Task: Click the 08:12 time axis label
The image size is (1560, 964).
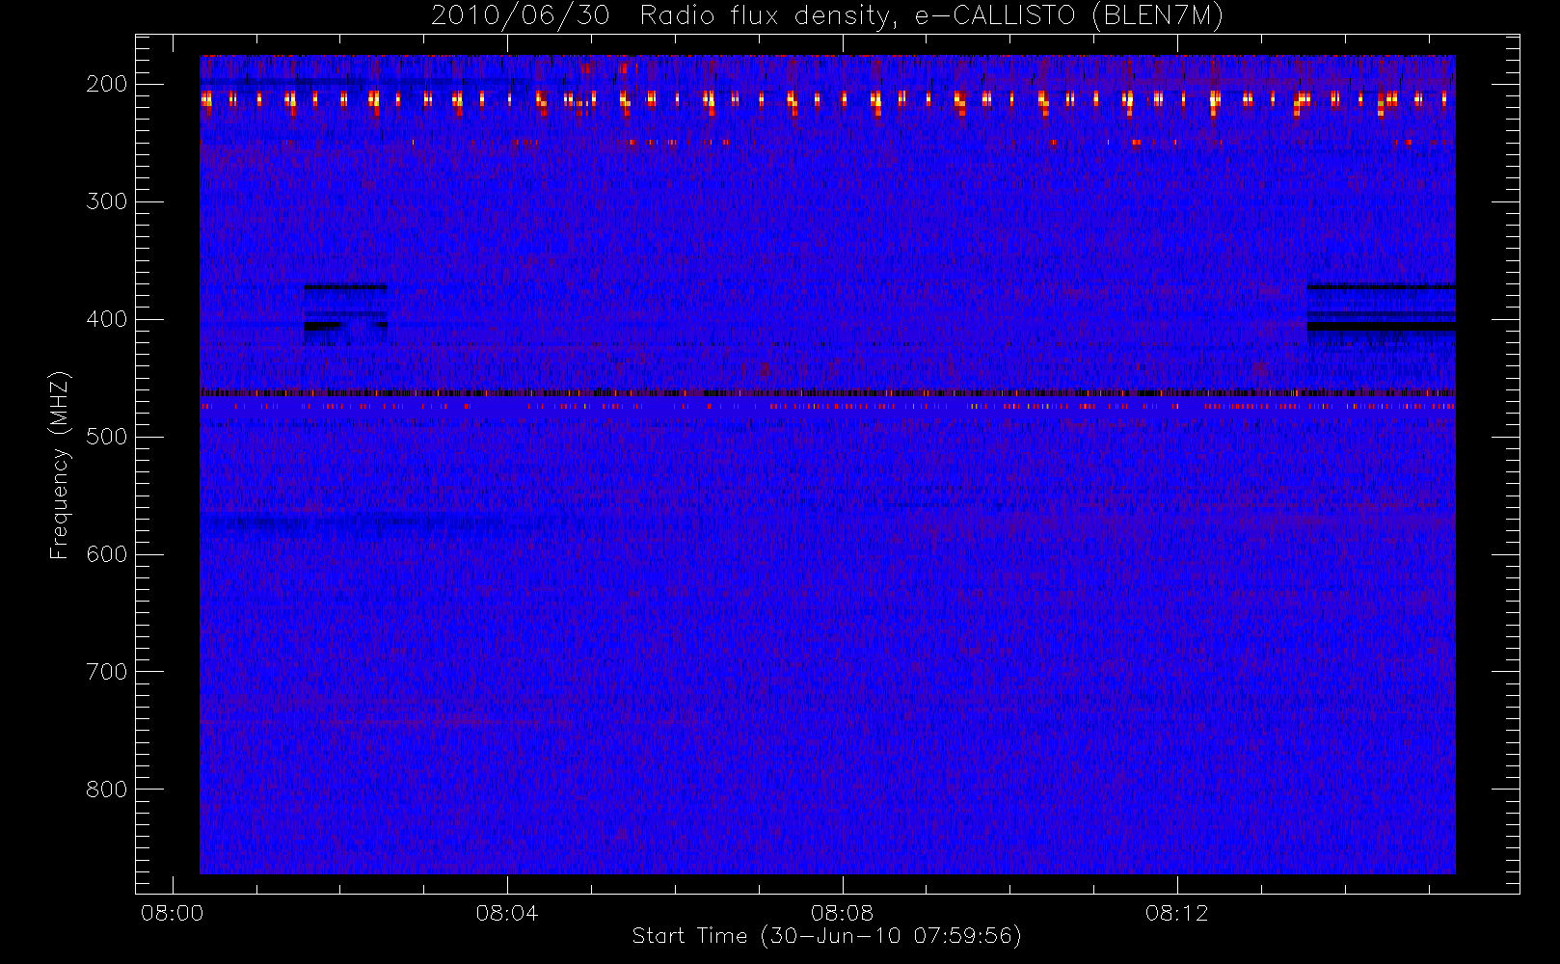Action: pyautogui.click(x=1176, y=913)
